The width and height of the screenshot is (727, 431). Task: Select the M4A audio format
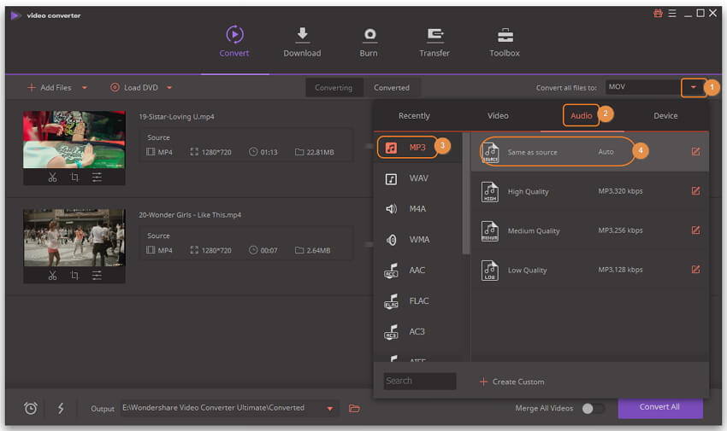[417, 209]
